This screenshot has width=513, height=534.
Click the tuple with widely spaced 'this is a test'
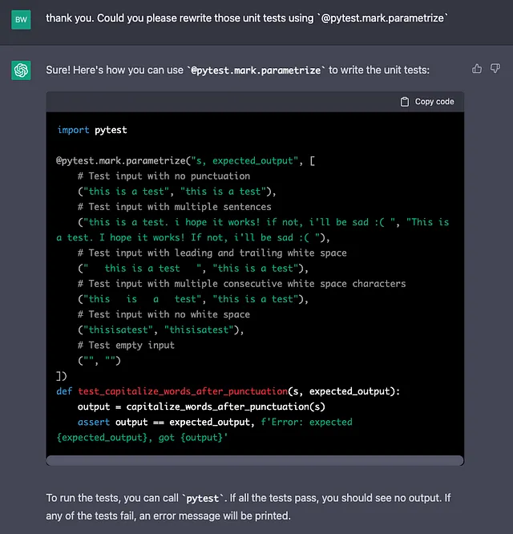tap(193, 299)
